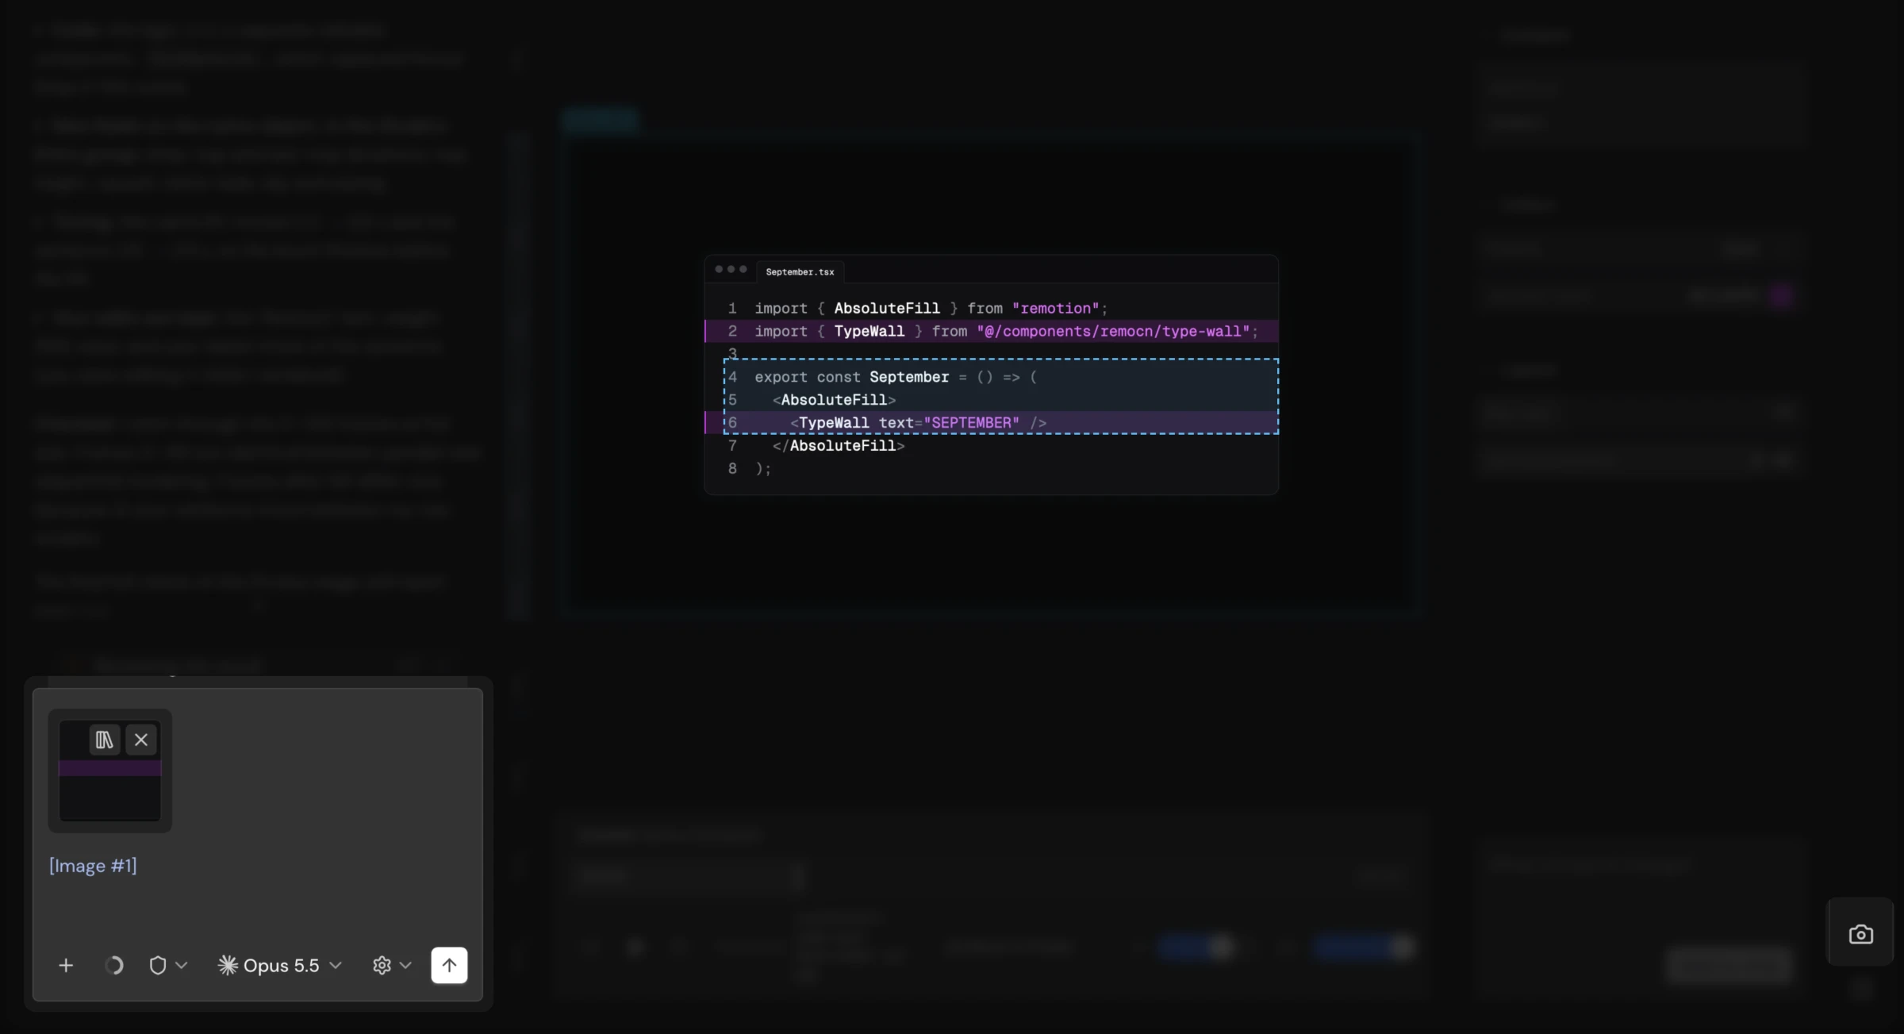Select the September.tsx file tab
1904x1034 pixels.
[x=800, y=271]
